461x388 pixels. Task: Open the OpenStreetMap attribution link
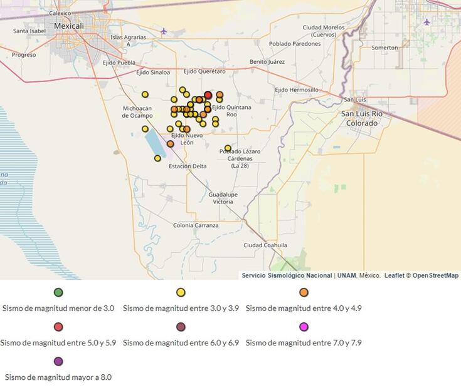coord(435,275)
